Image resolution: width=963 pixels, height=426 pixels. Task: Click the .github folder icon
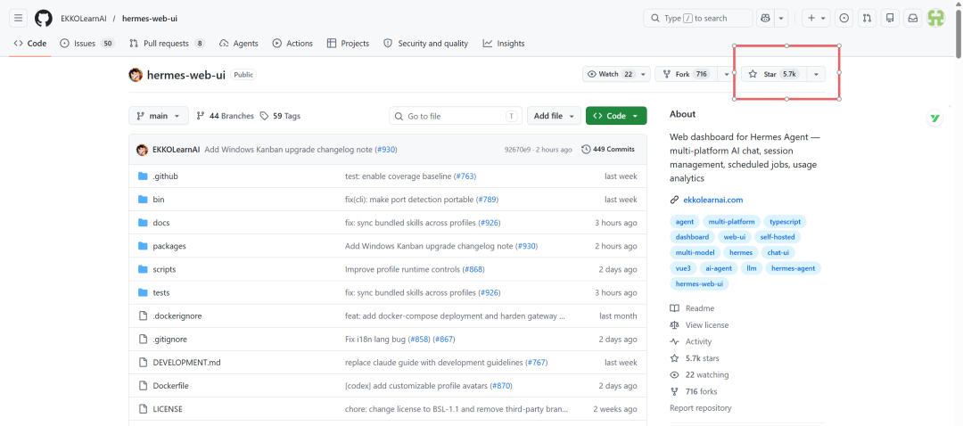click(x=143, y=176)
